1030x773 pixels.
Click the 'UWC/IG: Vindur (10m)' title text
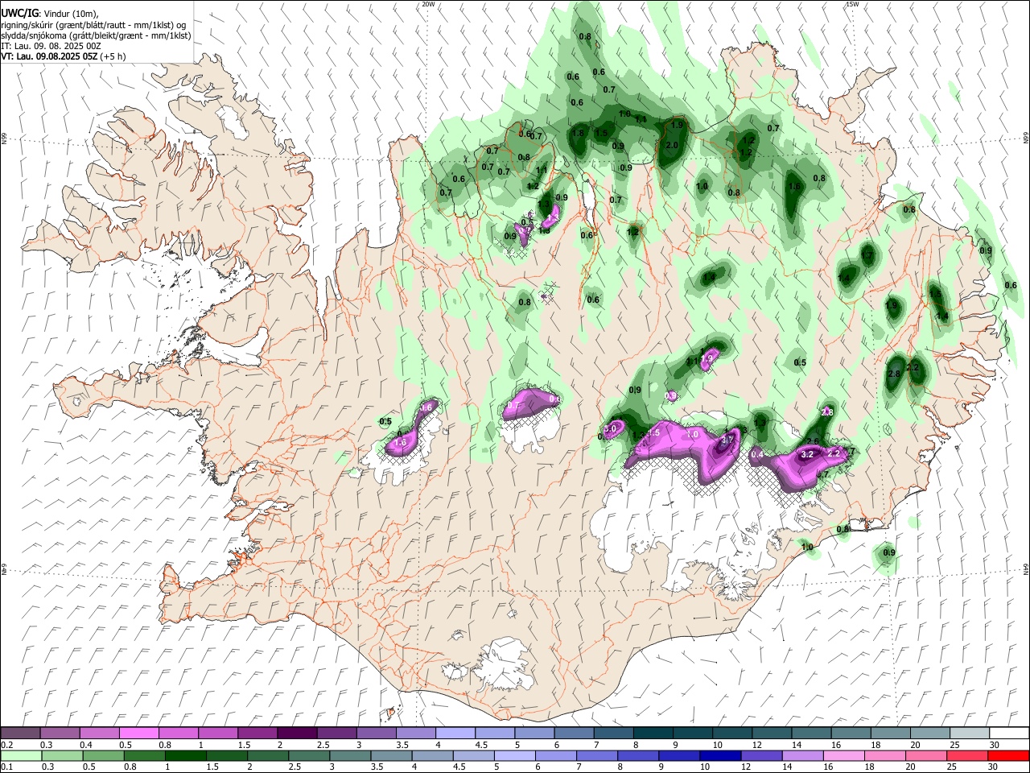pyautogui.click(x=50, y=13)
